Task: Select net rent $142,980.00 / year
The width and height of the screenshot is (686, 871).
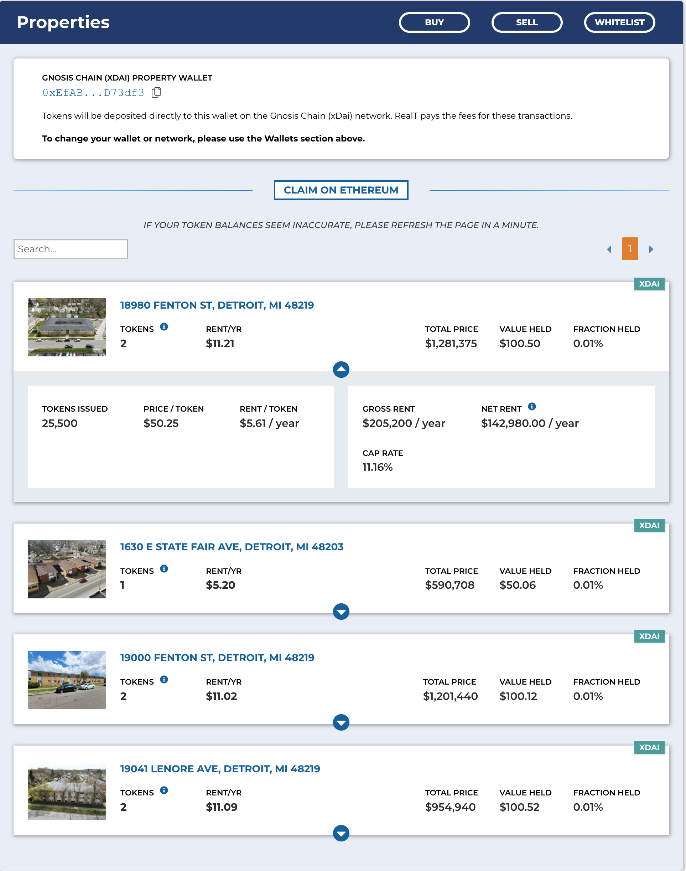Action: [x=530, y=423]
